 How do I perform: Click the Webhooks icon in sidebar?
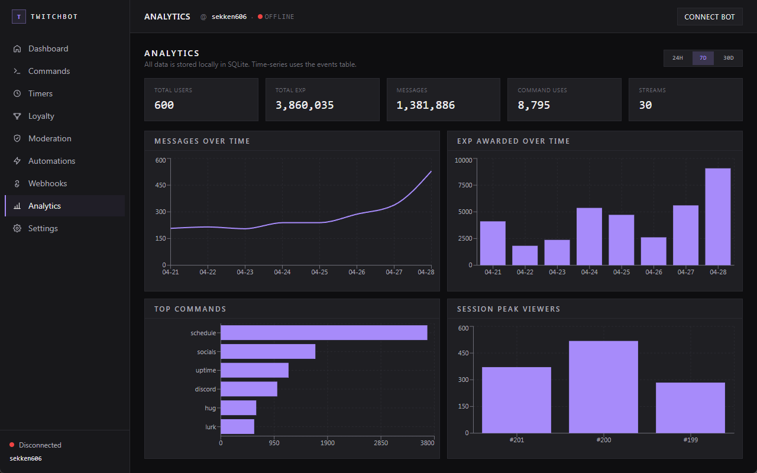[x=17, y=183]
